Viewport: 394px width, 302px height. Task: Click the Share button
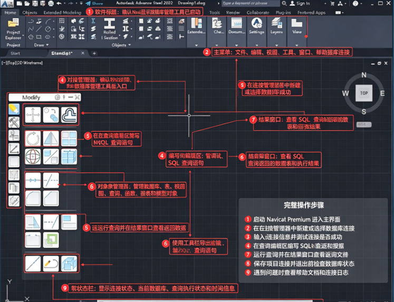(x=94, y=3)
